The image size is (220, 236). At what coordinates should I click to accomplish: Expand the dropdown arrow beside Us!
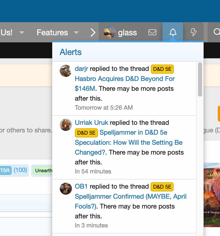[x=22, y=33]
